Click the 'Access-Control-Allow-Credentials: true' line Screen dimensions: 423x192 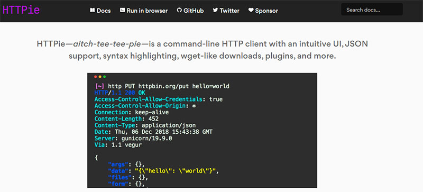[x=159, y=99]
